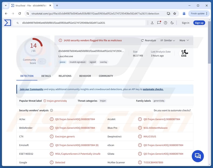The width and height of the screenshot is (213, 168).
Task: Click Join our Community link
Action: tap(32, 89)
